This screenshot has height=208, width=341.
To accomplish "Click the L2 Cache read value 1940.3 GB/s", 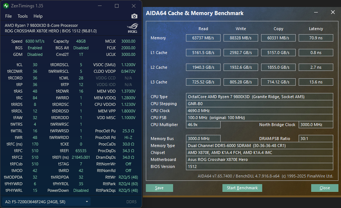I will point(203,67).
